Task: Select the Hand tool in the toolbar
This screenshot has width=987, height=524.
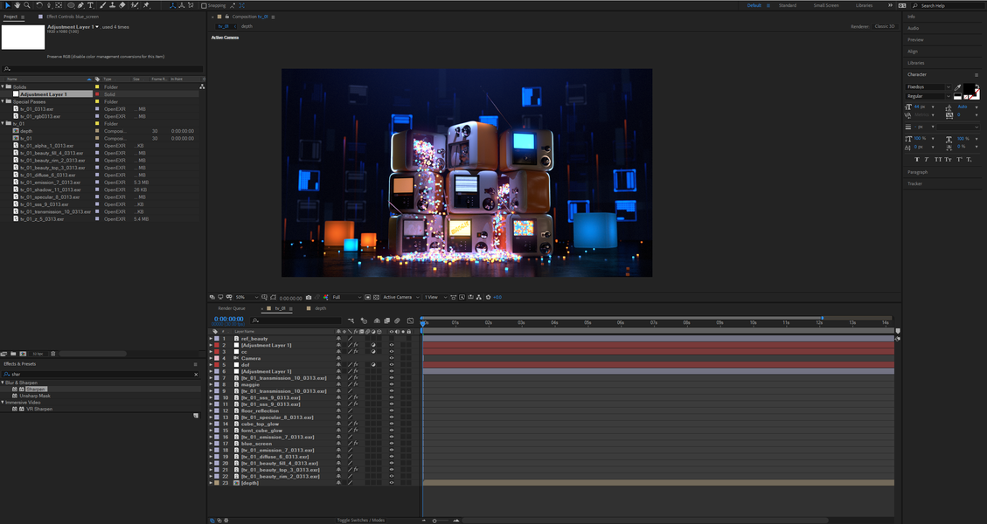Action: coord(17,5)
